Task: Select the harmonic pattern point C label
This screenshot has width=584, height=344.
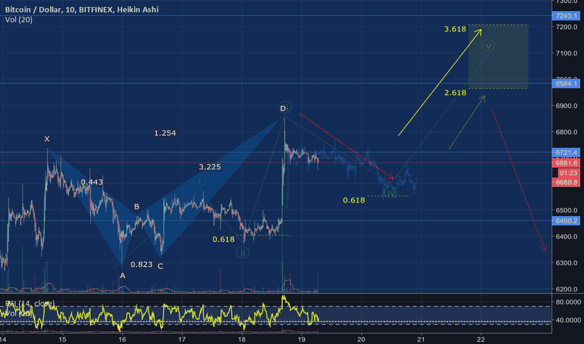Action: [160, 266]
